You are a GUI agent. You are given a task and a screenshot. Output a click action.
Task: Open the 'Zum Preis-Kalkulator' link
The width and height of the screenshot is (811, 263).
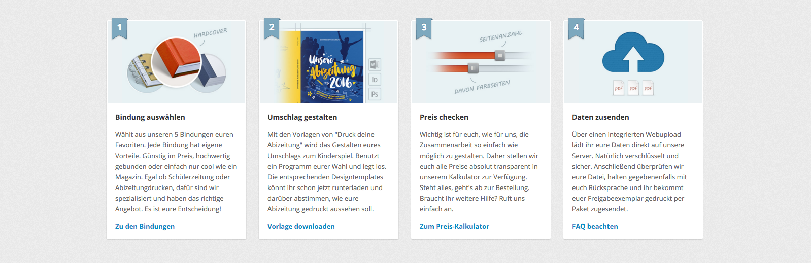click(x=454, y=226)
